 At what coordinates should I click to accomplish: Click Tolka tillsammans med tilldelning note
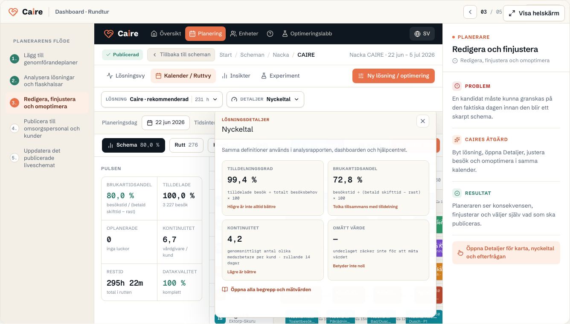(365, 207)
